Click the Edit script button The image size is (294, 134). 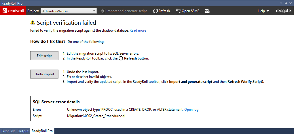pos(44,56)
